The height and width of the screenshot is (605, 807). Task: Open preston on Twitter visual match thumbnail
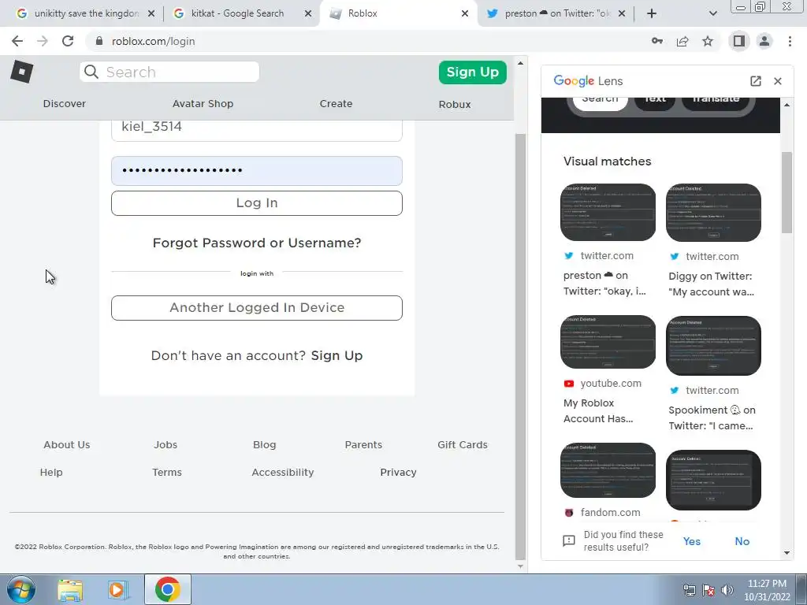coord(608,212)
